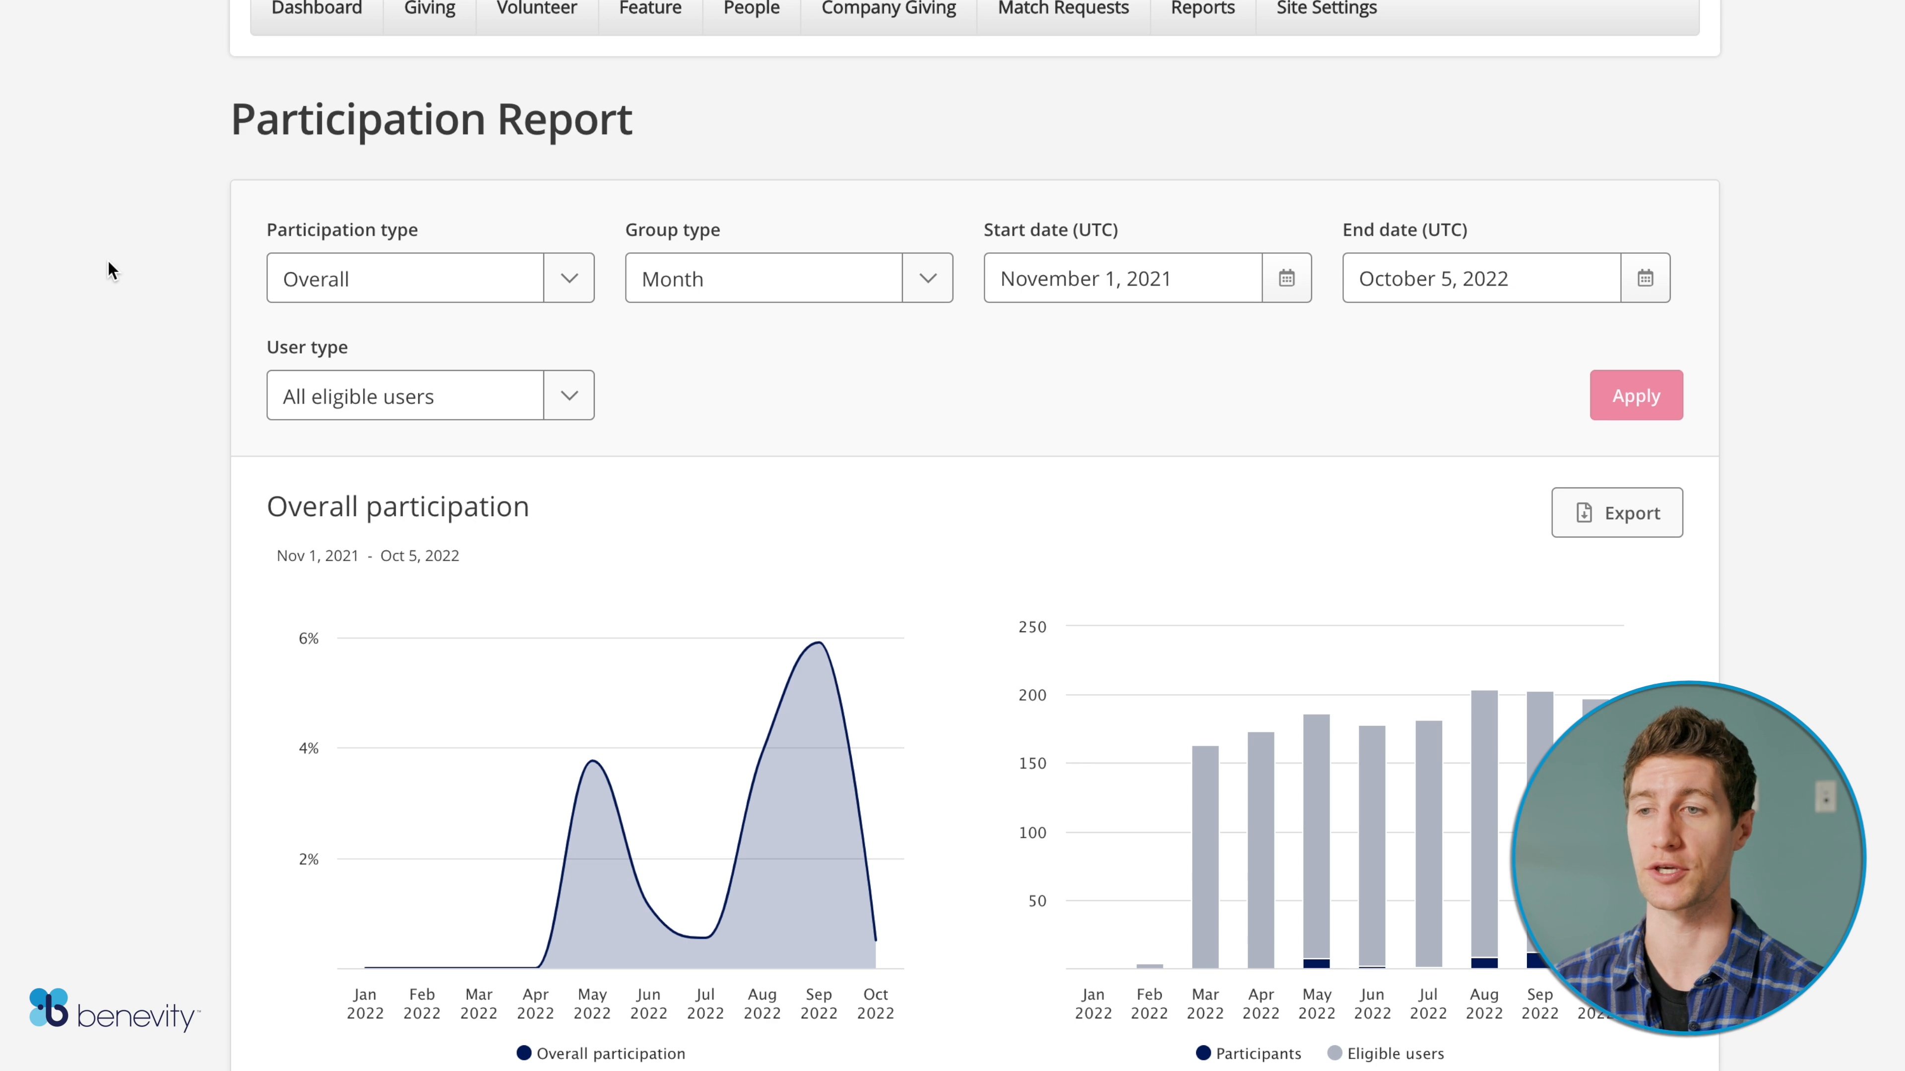Image resolution: width=1905 pixels, height=1071 pixels.
Task: Open the All eligible users combo box
Action: [x=431, y=396]
